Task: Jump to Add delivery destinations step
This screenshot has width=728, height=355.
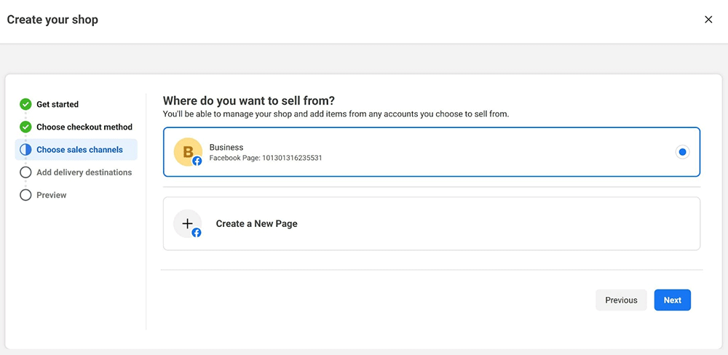Action: click(84, 172)
